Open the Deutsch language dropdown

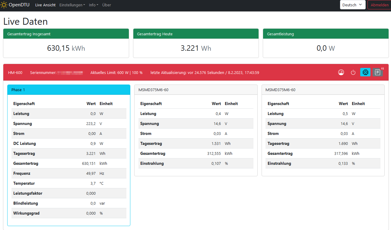(x=353, y=5)
